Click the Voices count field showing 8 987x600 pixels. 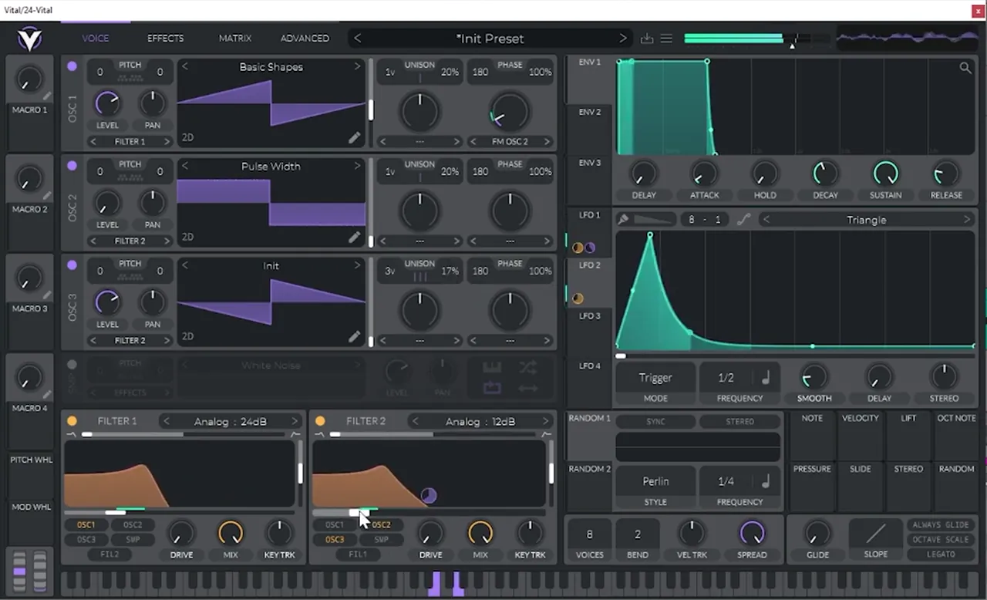(590, 534)
